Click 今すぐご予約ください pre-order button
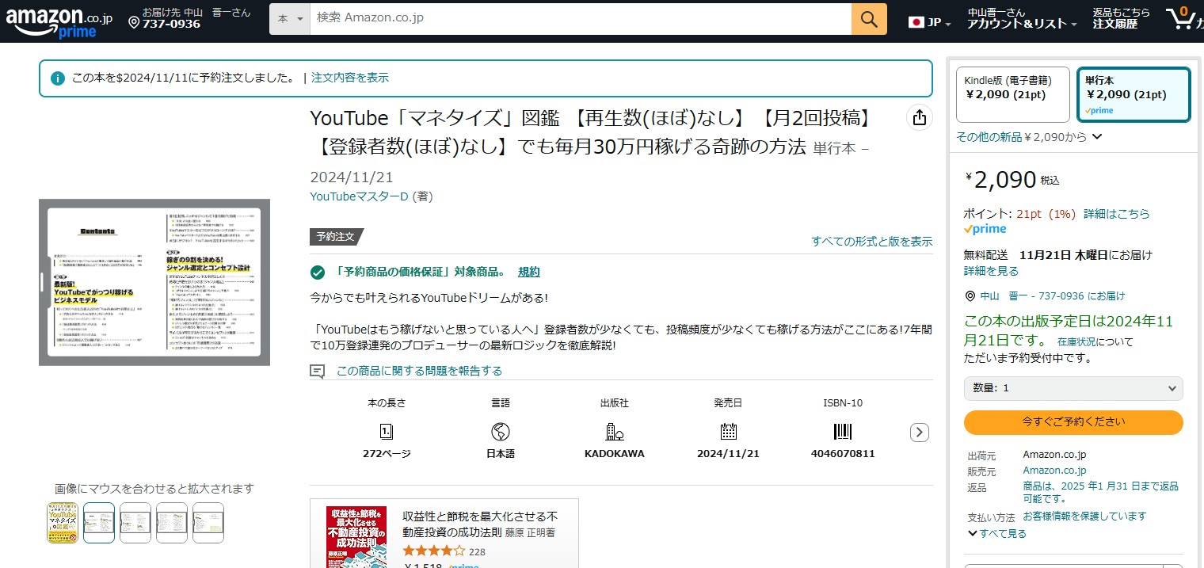 [x=1073, y=422]
